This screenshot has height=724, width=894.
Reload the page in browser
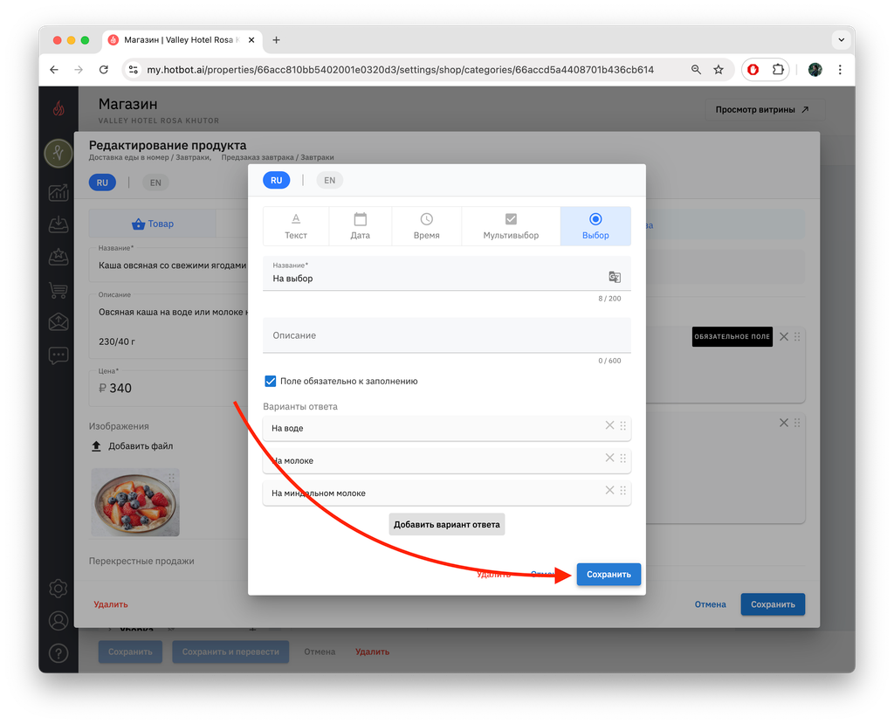[103, 70]
